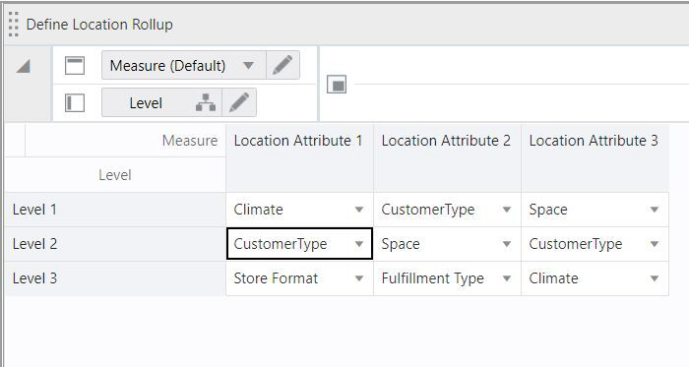The height and width of the screenshot is (367, 689).
Task: Open Level 2 CustomerType dropdown in Attribute 3
Action: 655,244
